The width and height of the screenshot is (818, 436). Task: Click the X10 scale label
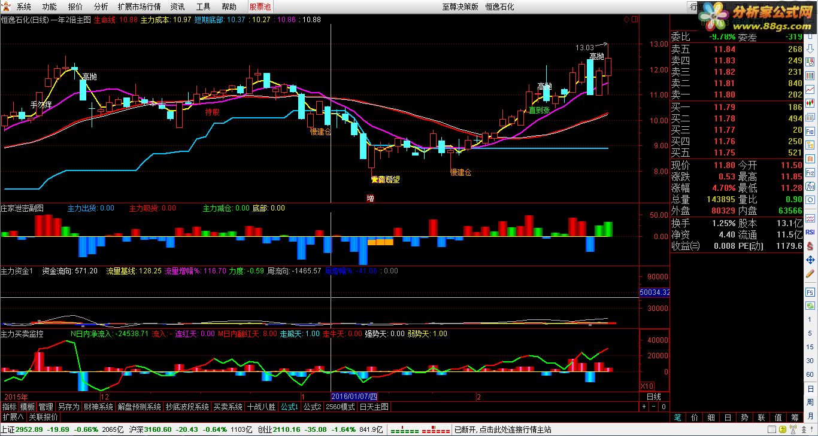coord(647,386)
